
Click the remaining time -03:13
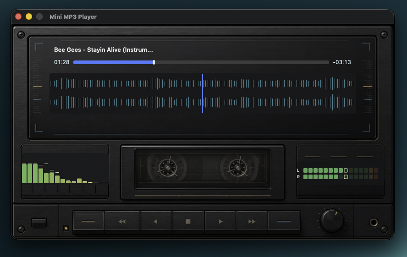342,62
